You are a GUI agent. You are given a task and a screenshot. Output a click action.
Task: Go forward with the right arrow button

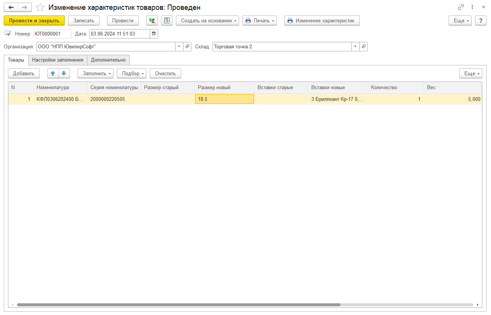pos(25,7)
